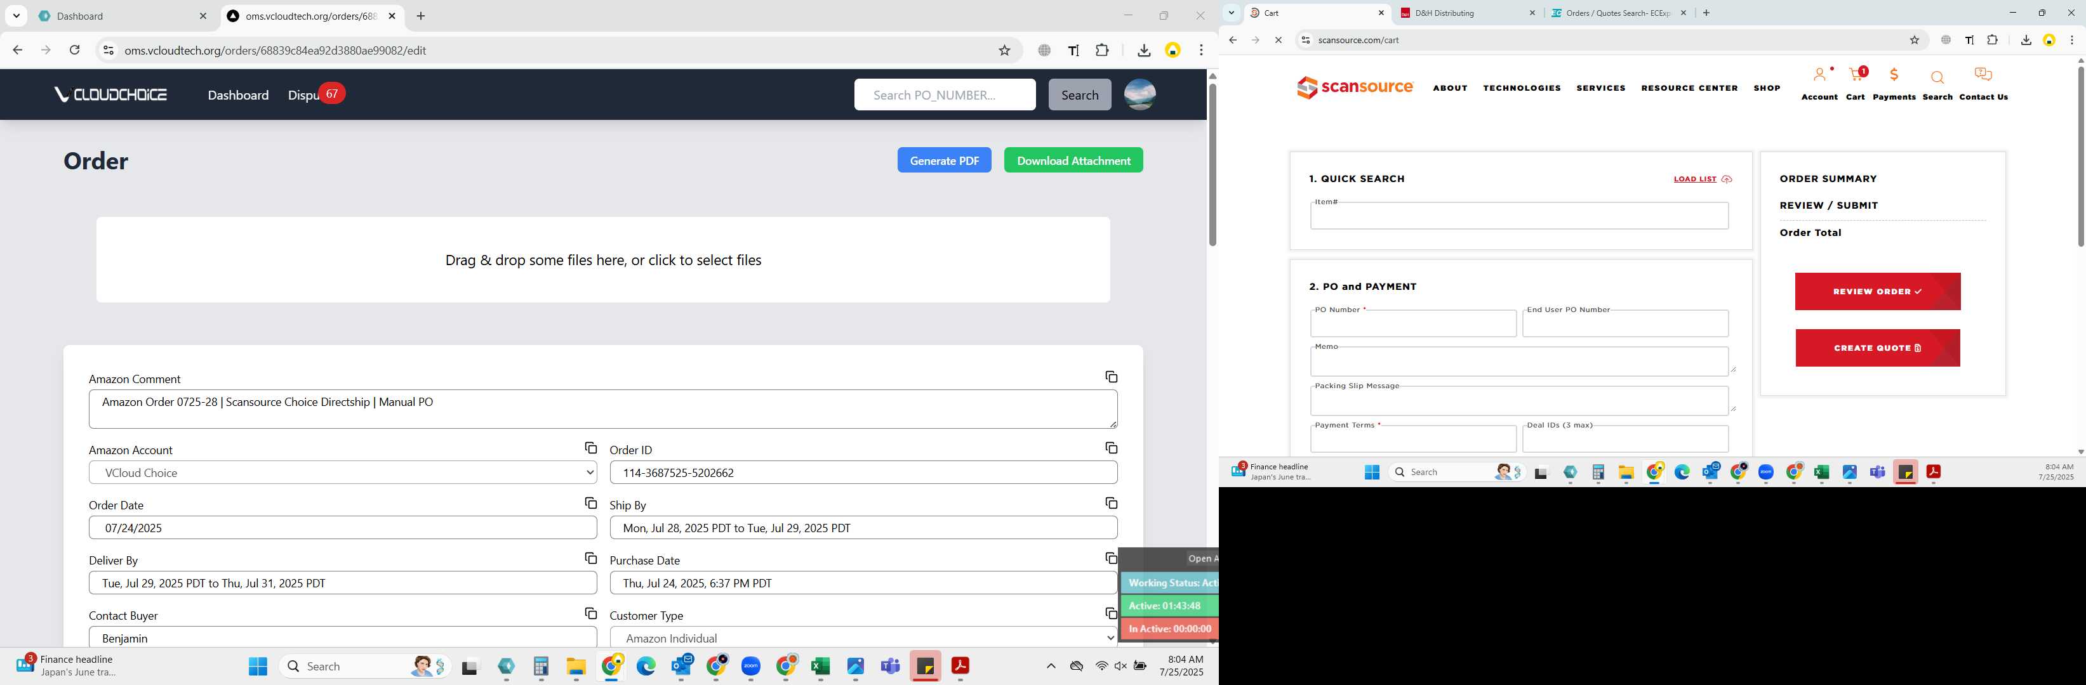Click the CloudChoice page vertical scrollbar
The height and width of the screenshot is (685, 2086).
coord(1212,165)
